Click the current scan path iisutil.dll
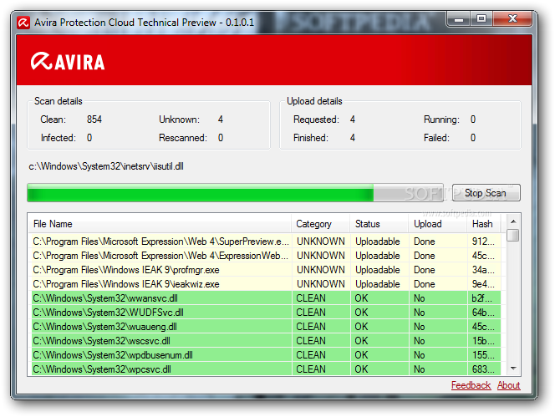Image resolution: width=555 pixels, height=417 pixels. tap(106, 166)
